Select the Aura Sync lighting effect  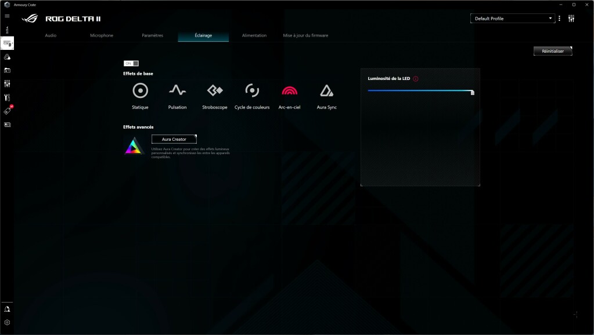point(326,96)
